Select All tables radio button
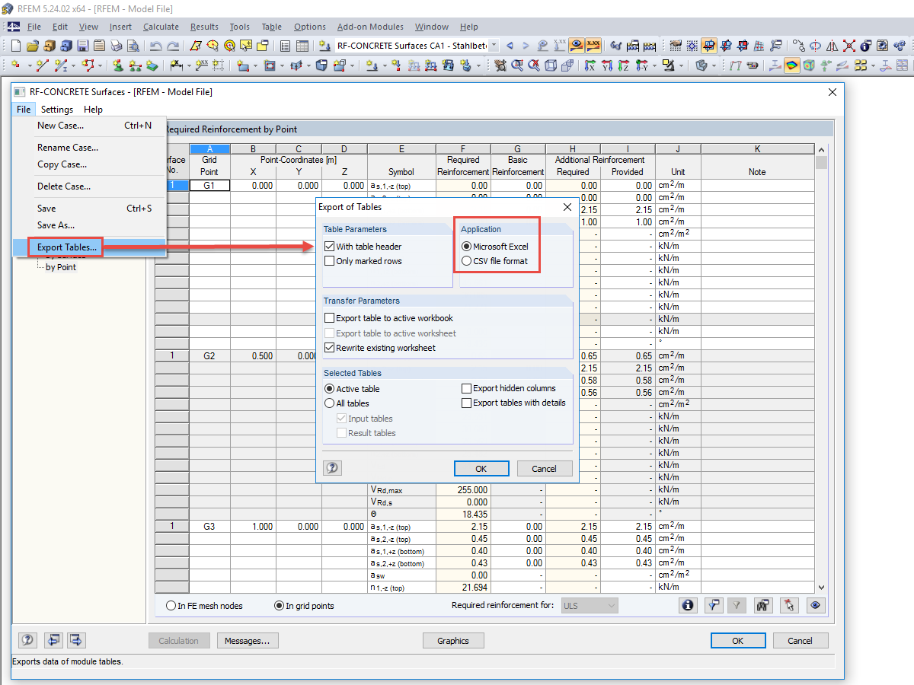This screenshot has height=685, width=914. click(x=329, y=403)
